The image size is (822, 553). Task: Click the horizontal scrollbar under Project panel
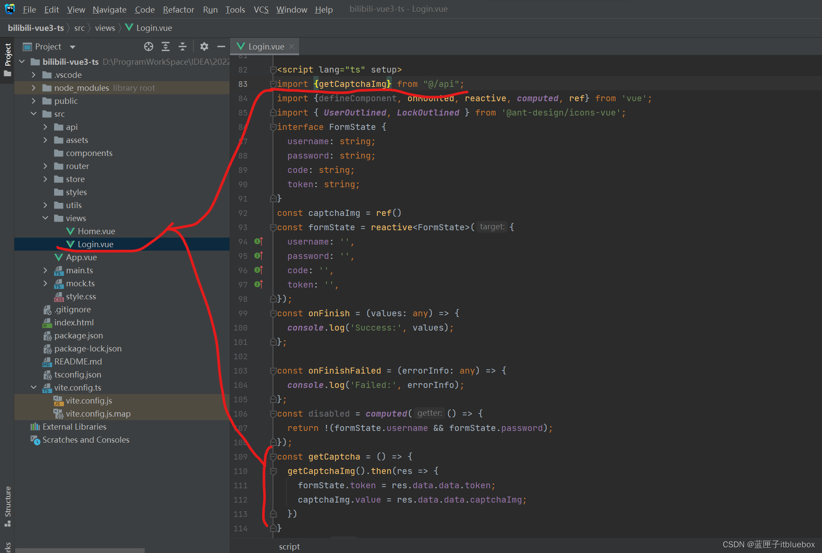pyautogui.click(x=80, y=550)
